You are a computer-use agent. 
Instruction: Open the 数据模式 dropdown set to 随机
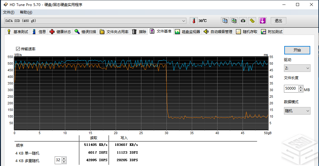tap(297, 111)
